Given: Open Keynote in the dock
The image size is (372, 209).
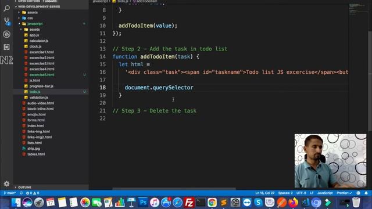Looking at the screenshot, I should tap(131, 203).
